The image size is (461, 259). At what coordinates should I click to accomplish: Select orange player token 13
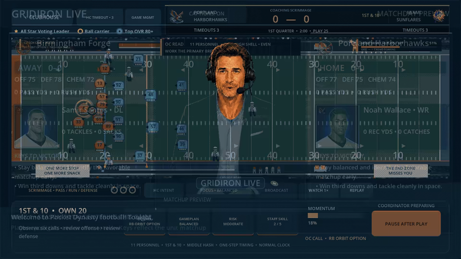[100, 83]
